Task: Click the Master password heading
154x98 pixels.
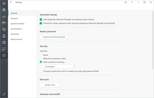Action: click(48, 32)
